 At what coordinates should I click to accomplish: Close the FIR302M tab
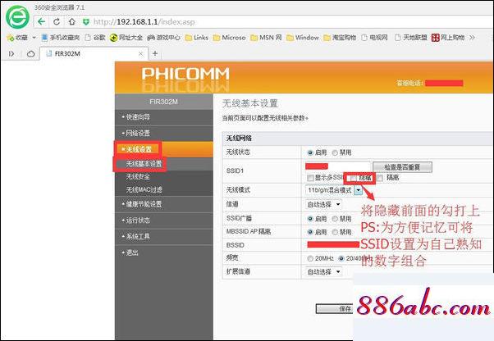coord(140,54)
